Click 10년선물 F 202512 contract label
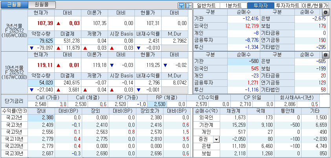The image size is (331, 158). tap(14, 73)
